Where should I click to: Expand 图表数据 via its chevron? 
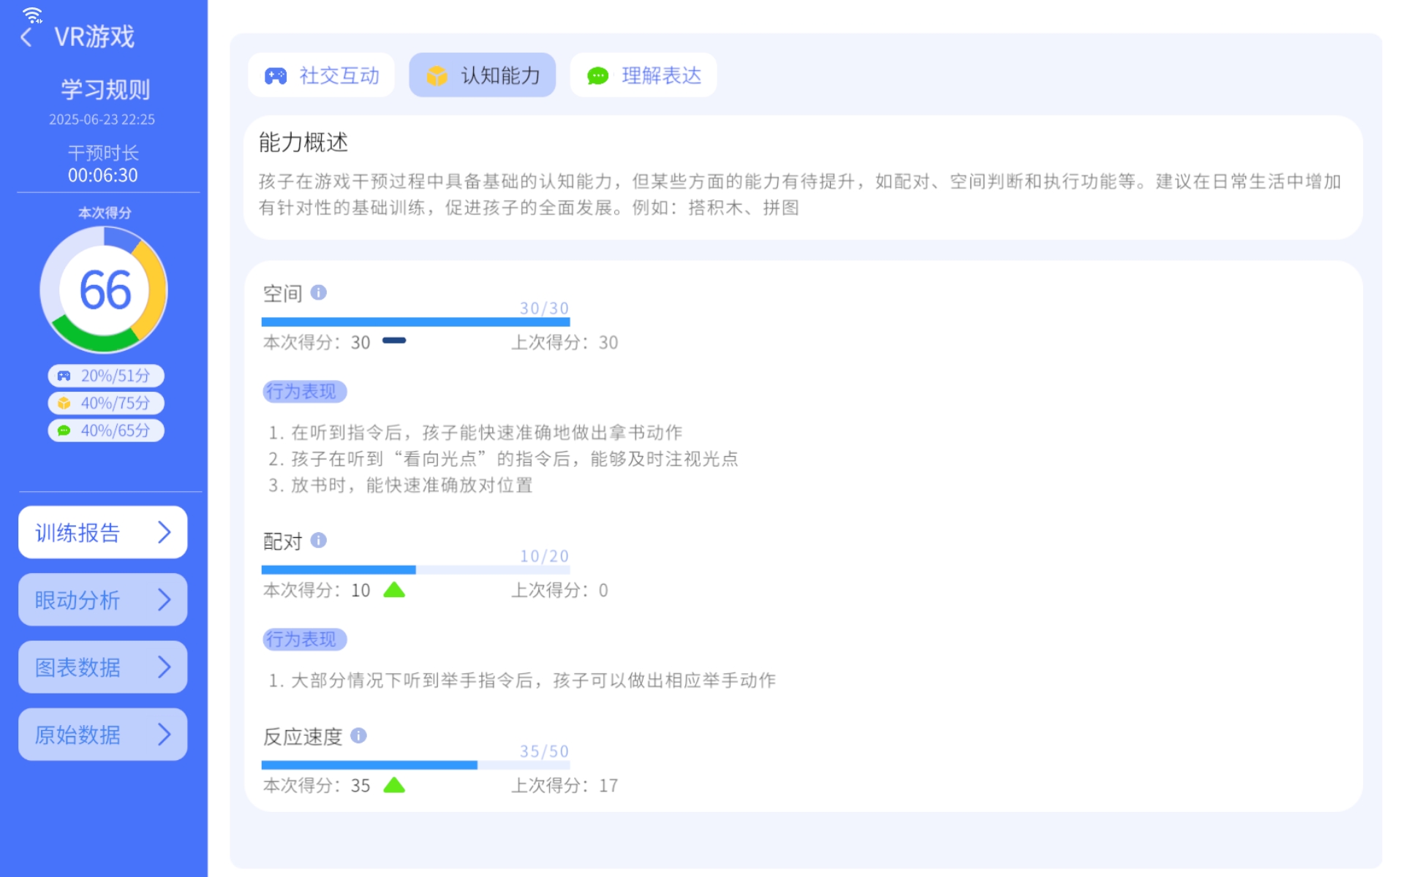[165, 667]
